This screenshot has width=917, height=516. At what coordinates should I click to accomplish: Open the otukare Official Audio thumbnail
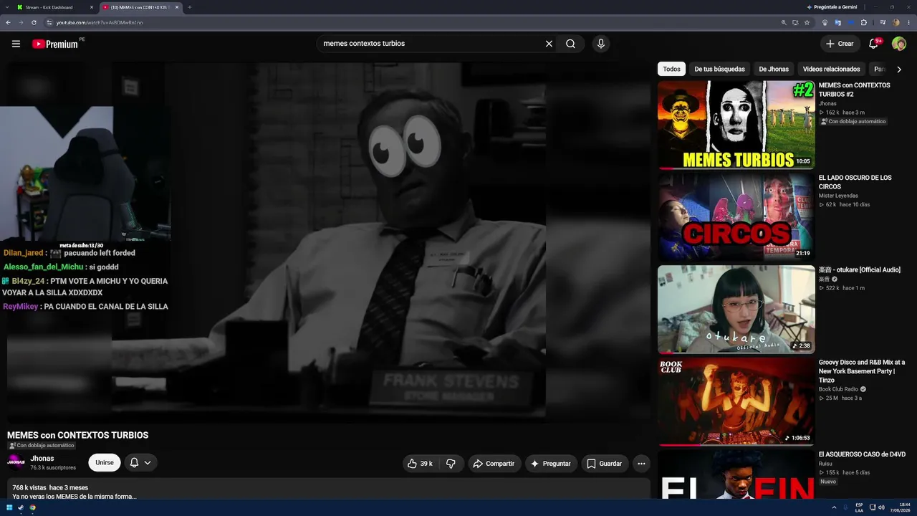point(736,310)
